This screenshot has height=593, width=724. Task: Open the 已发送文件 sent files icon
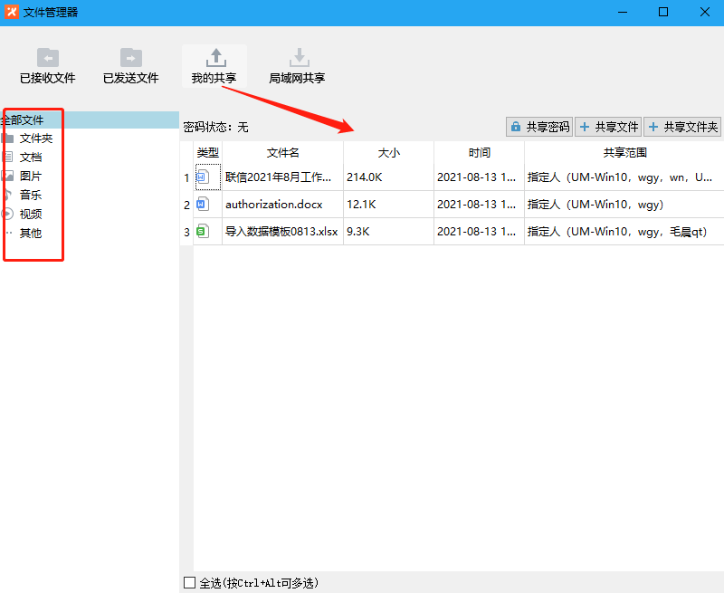131,58
